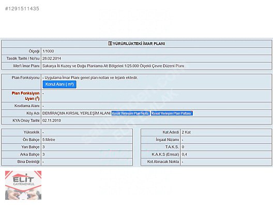Select the listing number #1291511435

(22, 8)
